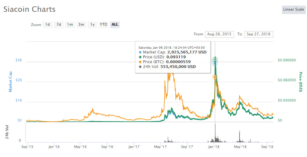Click the Market Cap axis title

point(10,81)
